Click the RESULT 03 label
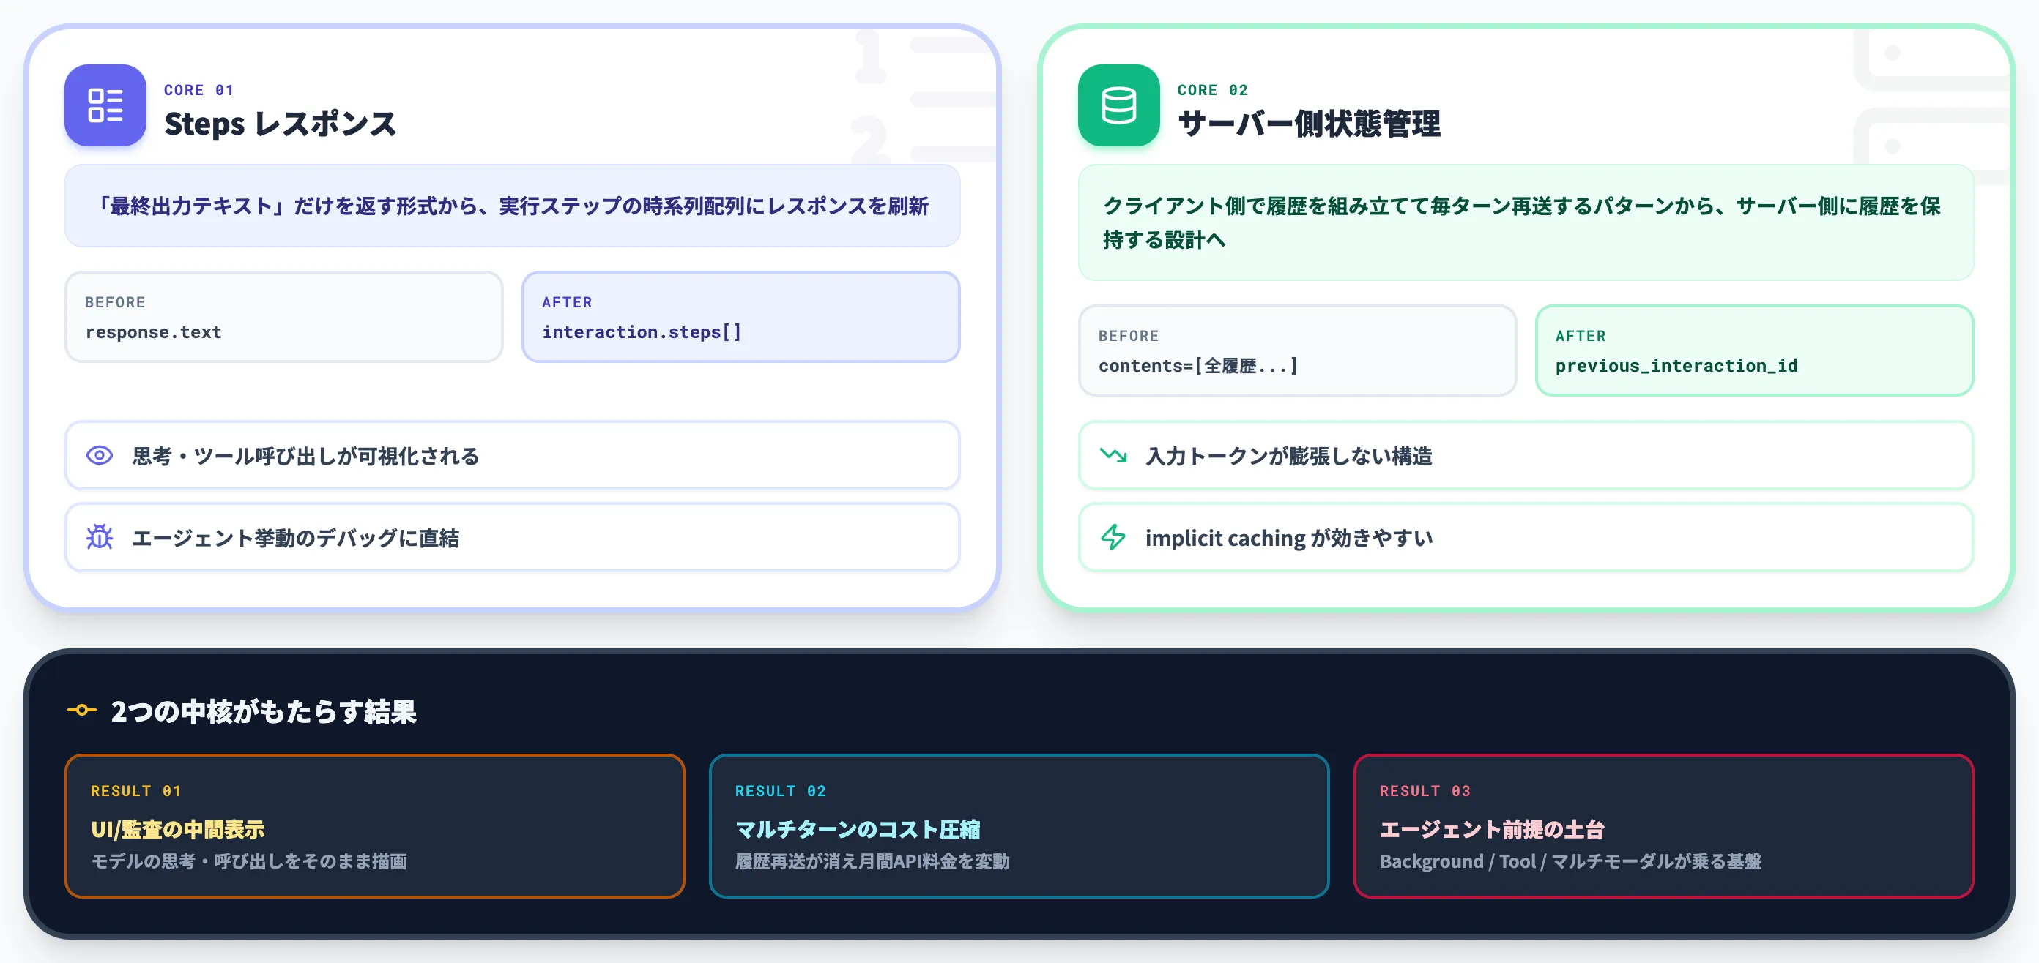Image resolution: width=2039 pixels, height=963 pixels. click(x=1425, y=790)
